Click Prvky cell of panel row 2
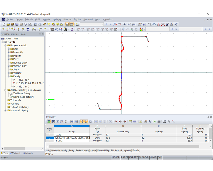 click(72, 138)
